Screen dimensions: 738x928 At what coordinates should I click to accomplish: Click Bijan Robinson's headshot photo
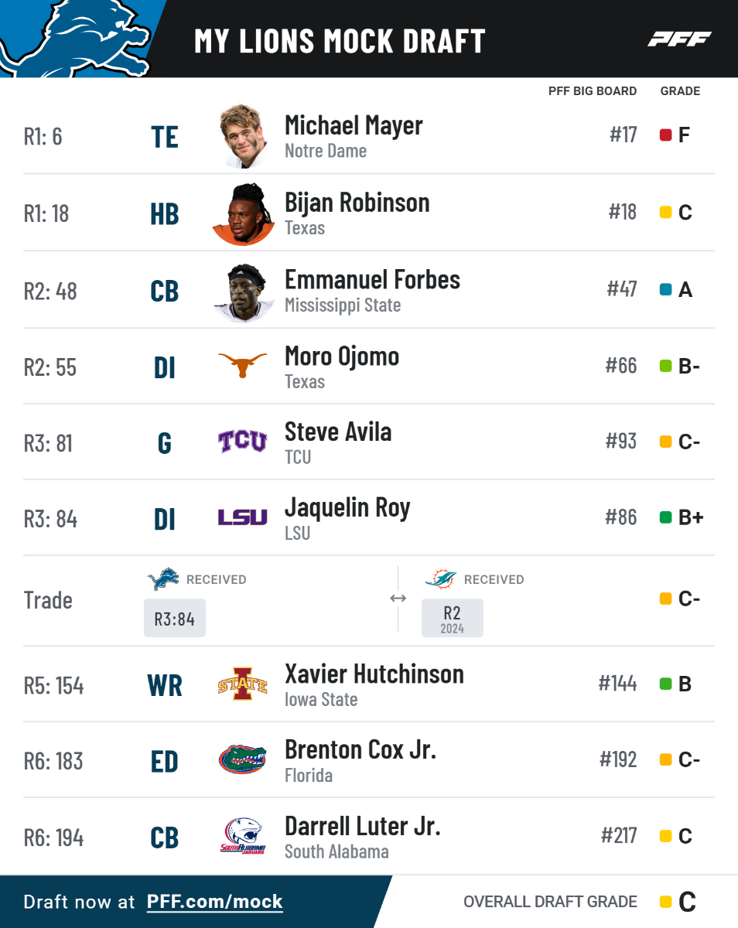[x=244, y=213]
